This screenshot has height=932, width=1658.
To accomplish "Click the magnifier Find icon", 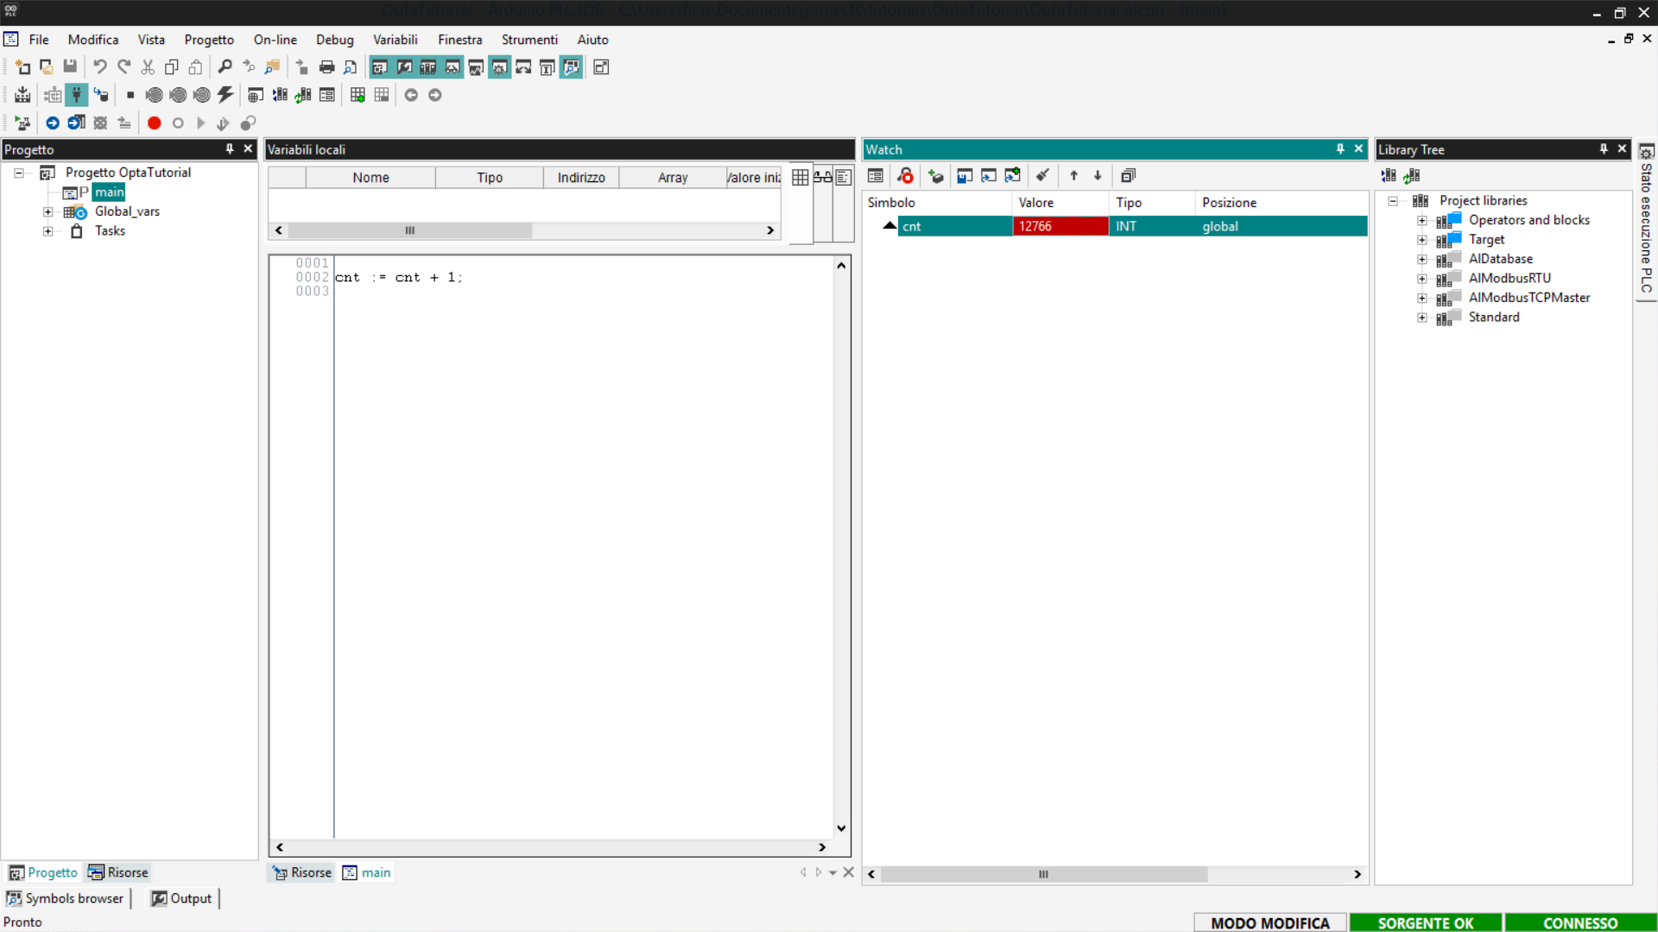I will [225, 67].
